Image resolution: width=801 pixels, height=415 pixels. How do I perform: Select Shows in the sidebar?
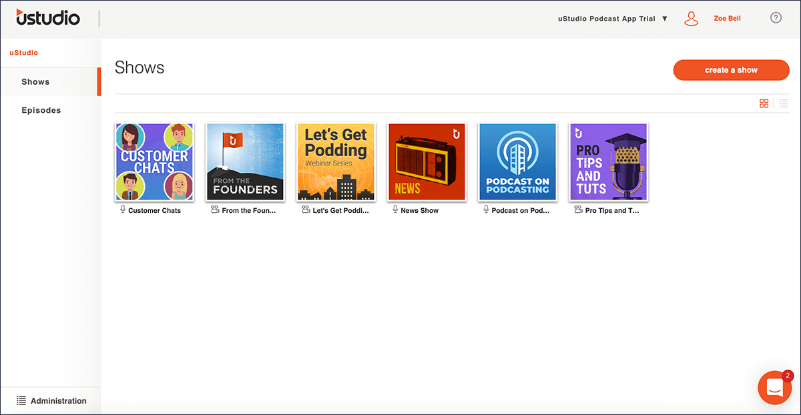click(35, 81)
